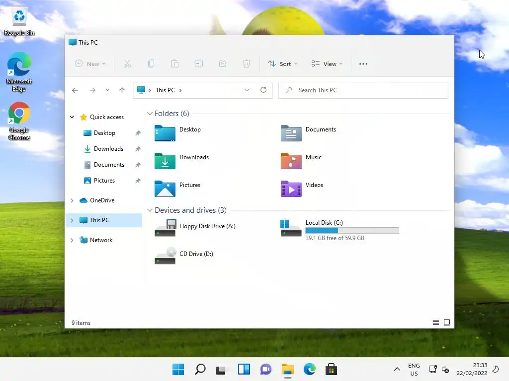Select Desktop under Quick access
The image size is (509, 381).
pyautogui.click(x=104, y=133)
